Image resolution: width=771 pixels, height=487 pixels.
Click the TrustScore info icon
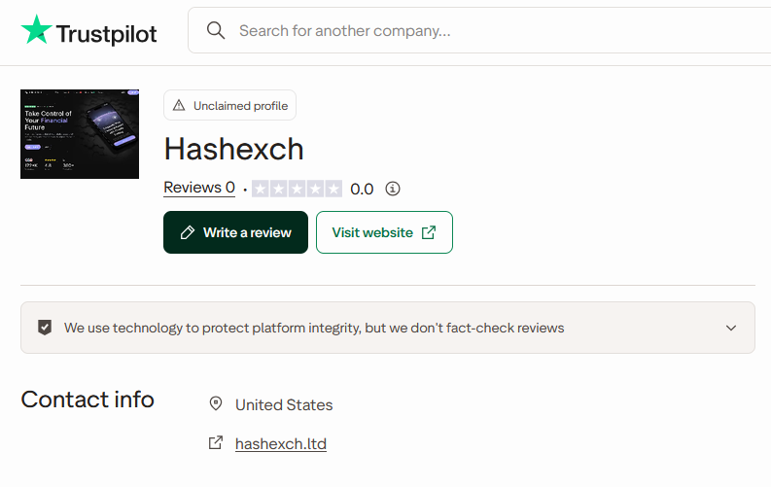click(x=393, y=189)
